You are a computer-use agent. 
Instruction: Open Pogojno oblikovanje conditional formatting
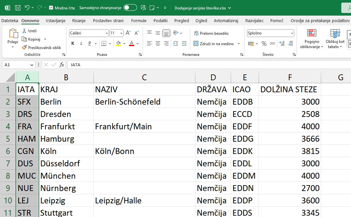point(311,39)
